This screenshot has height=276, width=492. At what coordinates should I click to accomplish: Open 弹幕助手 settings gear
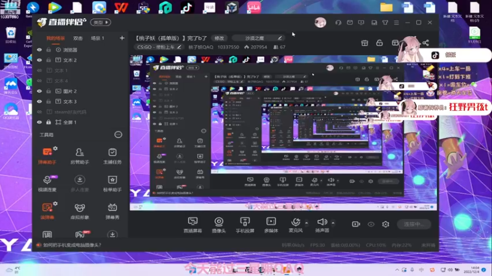click(55, 148)
